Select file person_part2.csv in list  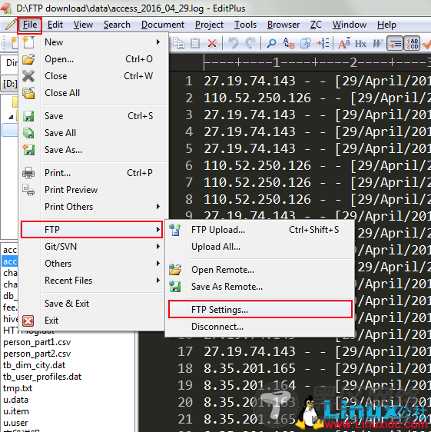[37, 354]
